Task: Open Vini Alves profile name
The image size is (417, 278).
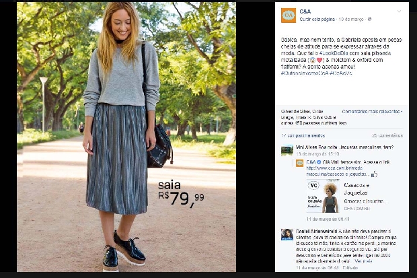Action: [306, 147]
